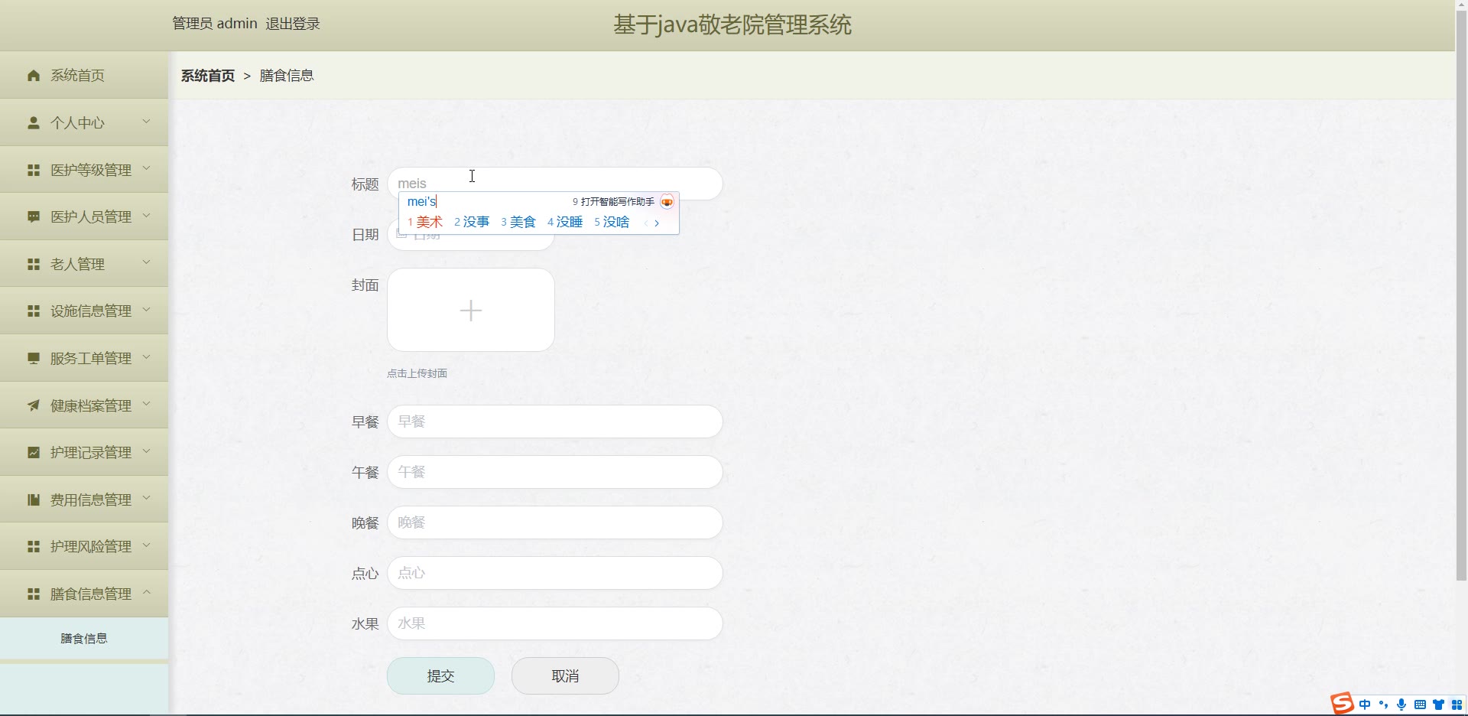Click the grid icon beside 老人管理
This screenshot has width=1468, height=716.
click(x=34, y=264)
